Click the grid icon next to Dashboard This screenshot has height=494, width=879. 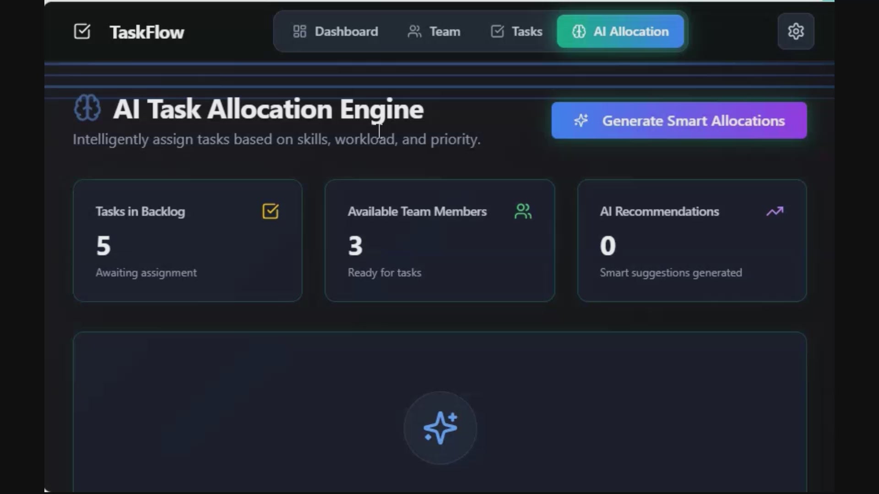299,32
